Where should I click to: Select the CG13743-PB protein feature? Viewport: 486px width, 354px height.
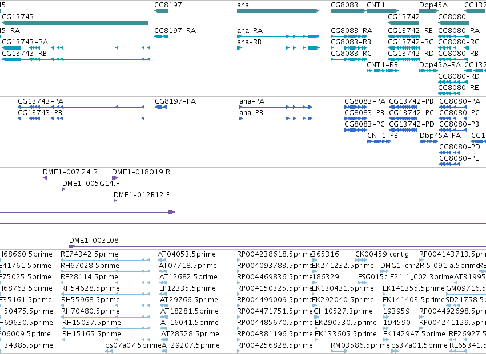(81, 119)
